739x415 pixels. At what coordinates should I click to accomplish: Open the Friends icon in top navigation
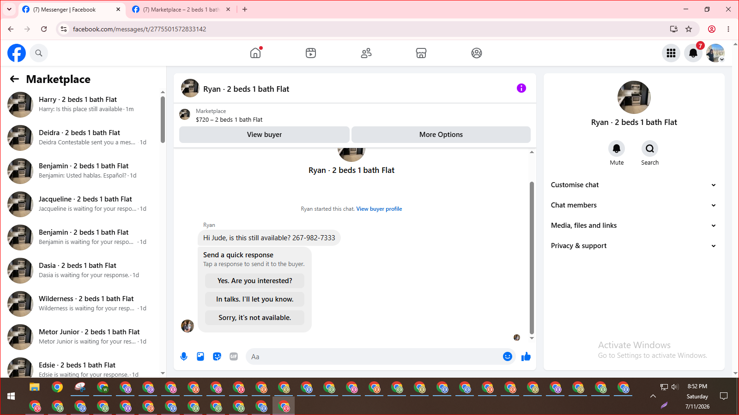pos(366,53)
